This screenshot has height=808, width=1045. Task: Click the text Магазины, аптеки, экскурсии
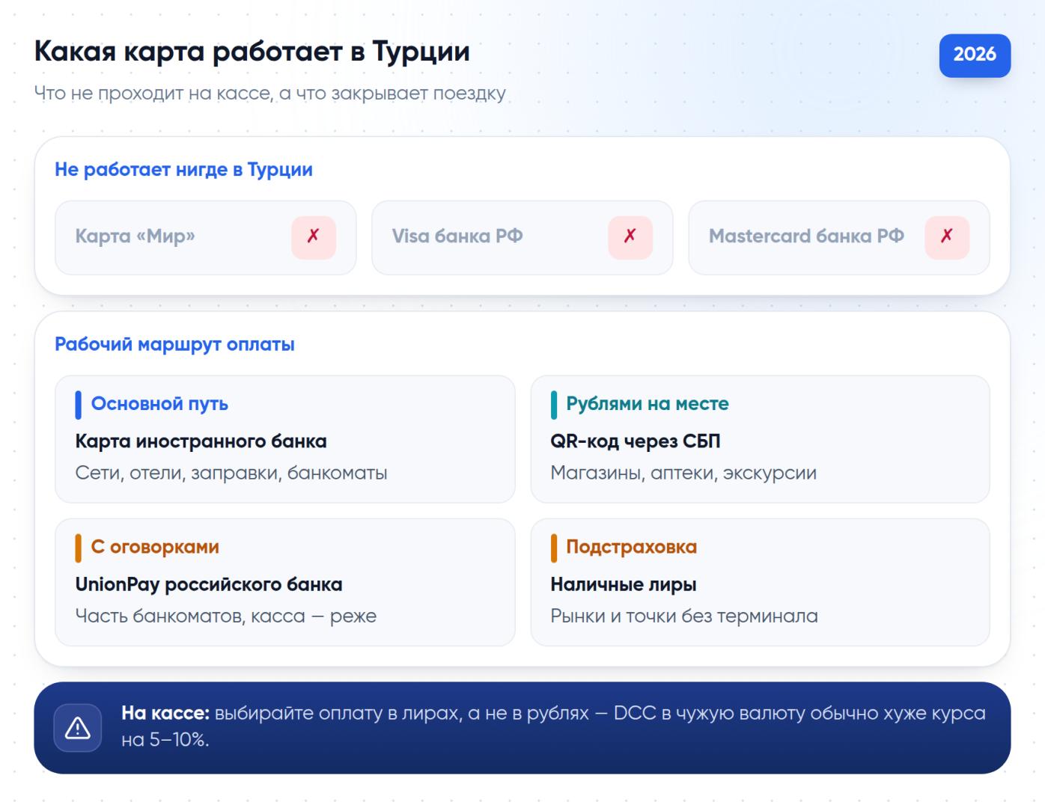(x=683, y=474)
